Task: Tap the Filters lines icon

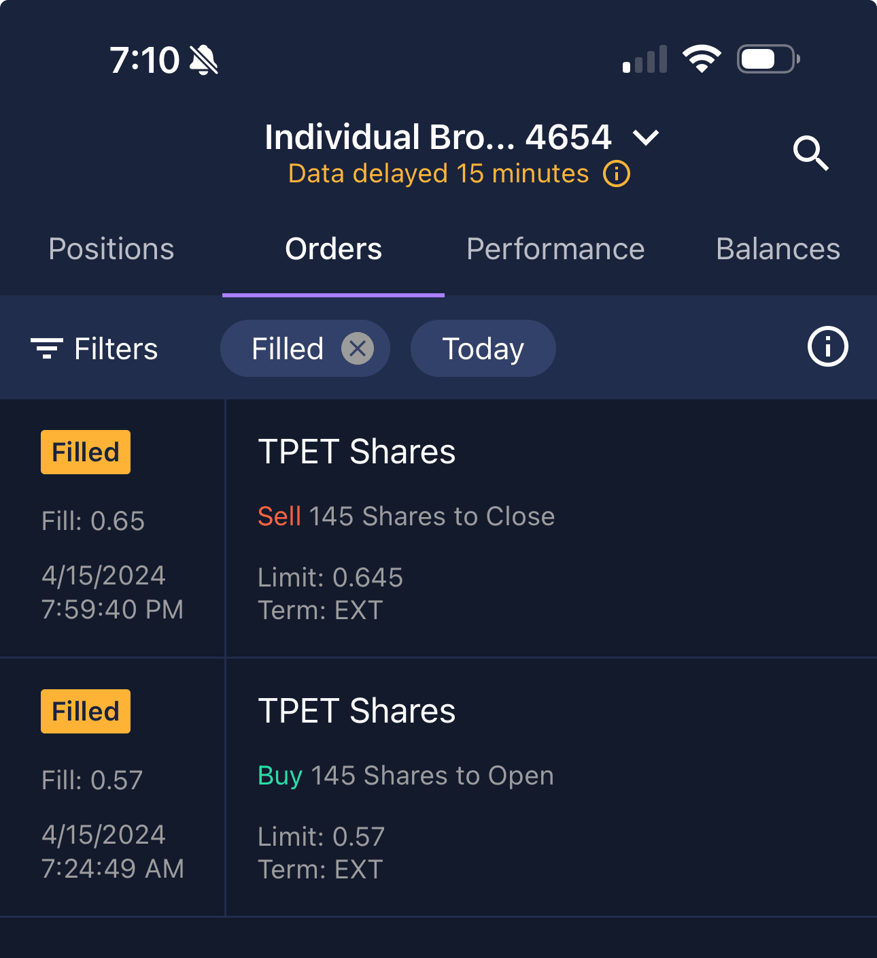Action: pos(47,348)
